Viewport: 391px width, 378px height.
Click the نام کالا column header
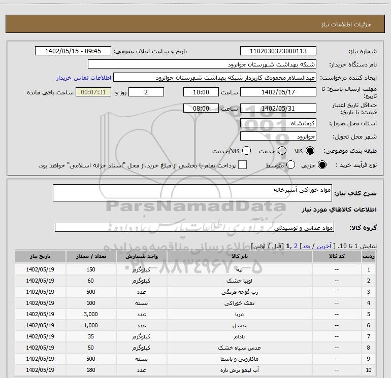[239, 257]
